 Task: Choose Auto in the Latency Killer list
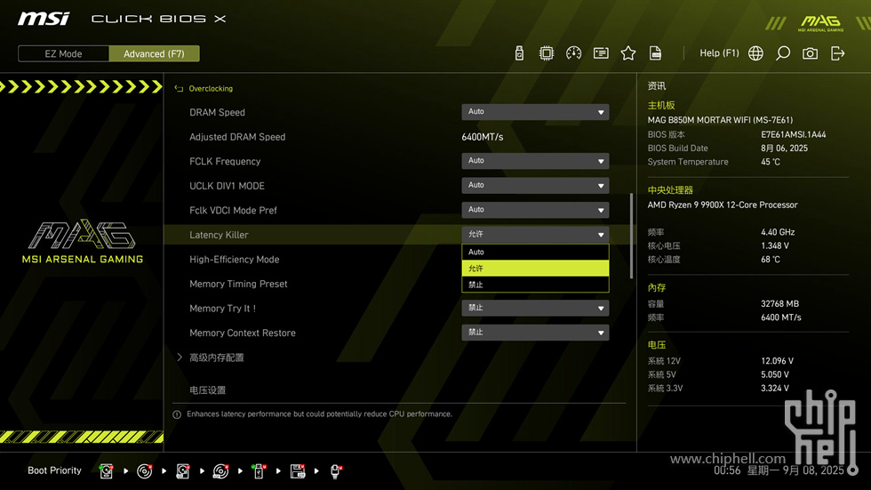[535, 253]
